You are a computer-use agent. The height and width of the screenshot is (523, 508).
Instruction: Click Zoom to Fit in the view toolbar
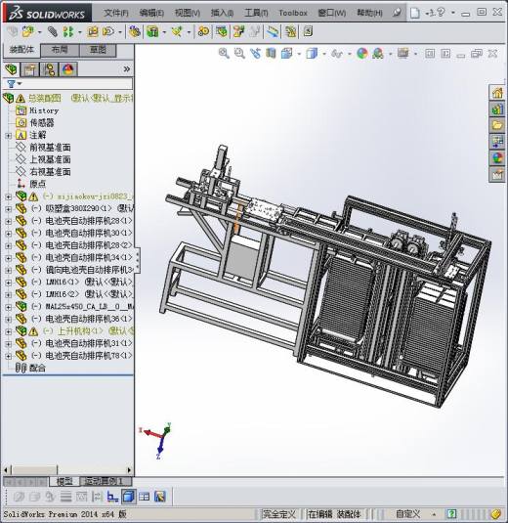[224, 54]
